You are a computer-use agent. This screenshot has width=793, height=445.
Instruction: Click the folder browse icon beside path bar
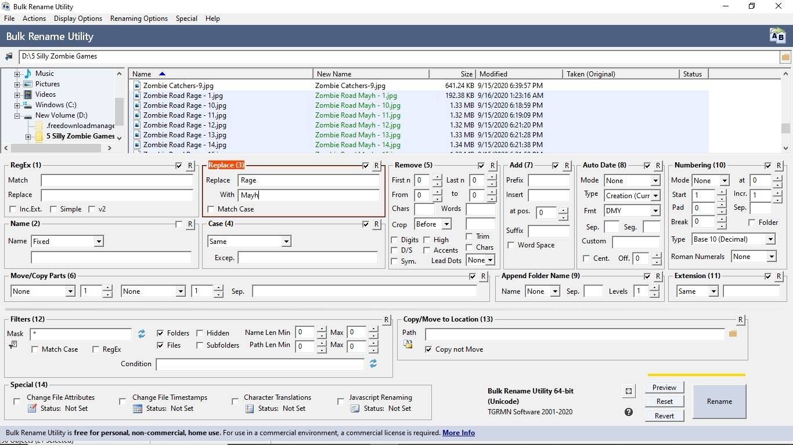[x=785, y=57]
